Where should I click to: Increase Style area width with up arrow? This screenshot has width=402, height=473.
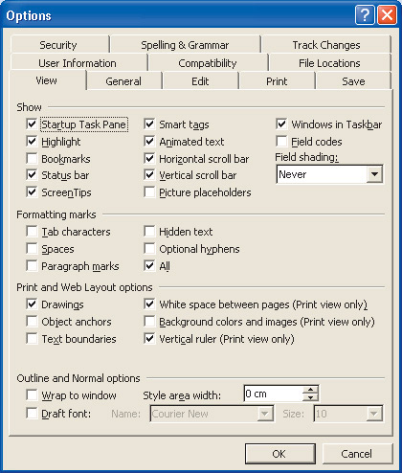310,390
